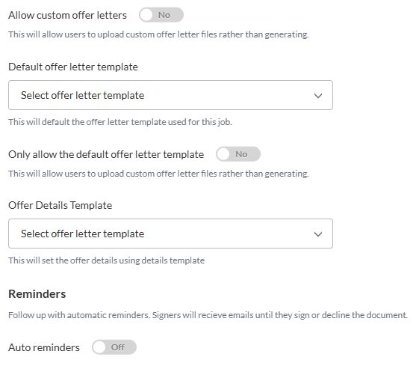Click the Follow up with automatic reminders description
Image resolution: width=416 pixels, height=375 pixels.
(x=208, y=315)
